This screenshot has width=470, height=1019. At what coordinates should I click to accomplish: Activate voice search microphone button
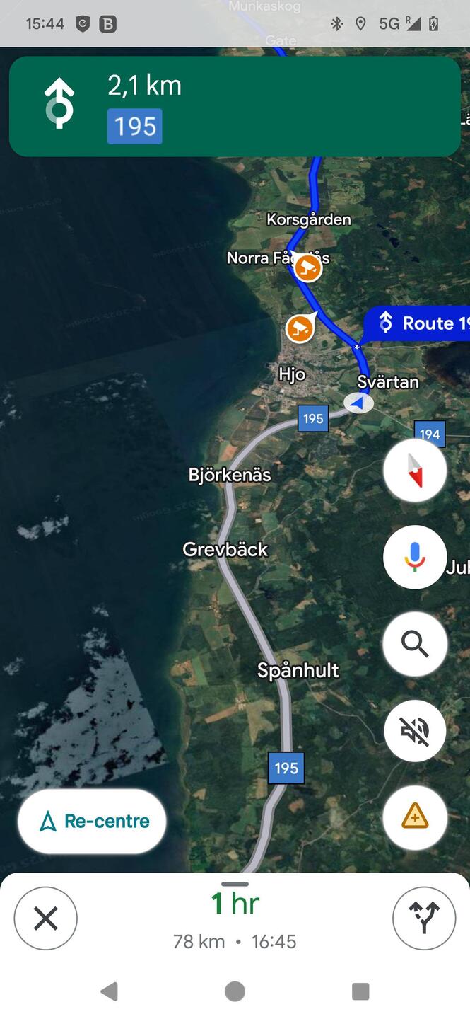[415, 557]
